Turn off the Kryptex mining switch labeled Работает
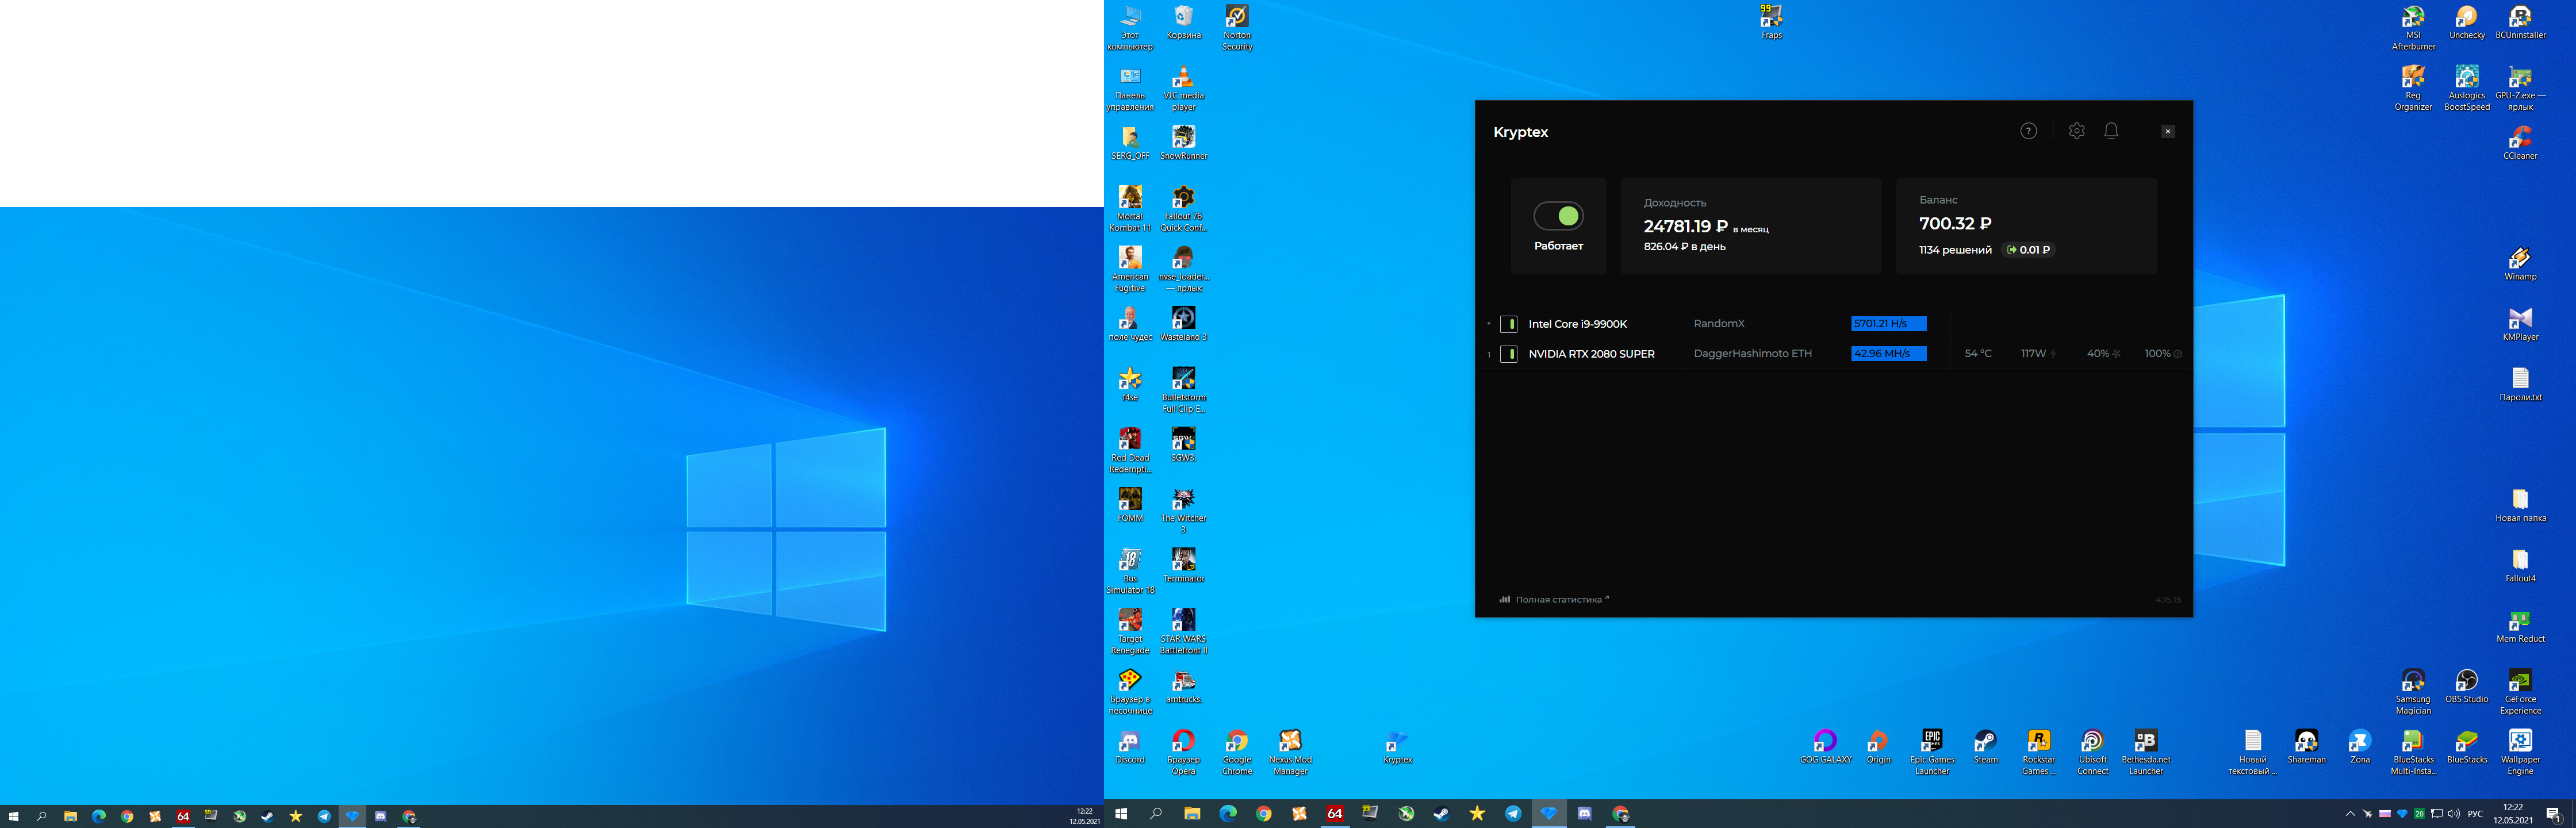 (x=1558, y=216)
